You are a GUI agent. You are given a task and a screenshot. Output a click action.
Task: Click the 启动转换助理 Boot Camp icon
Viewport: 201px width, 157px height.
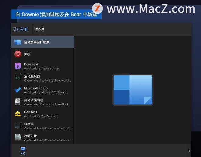[x=18, y=102]
